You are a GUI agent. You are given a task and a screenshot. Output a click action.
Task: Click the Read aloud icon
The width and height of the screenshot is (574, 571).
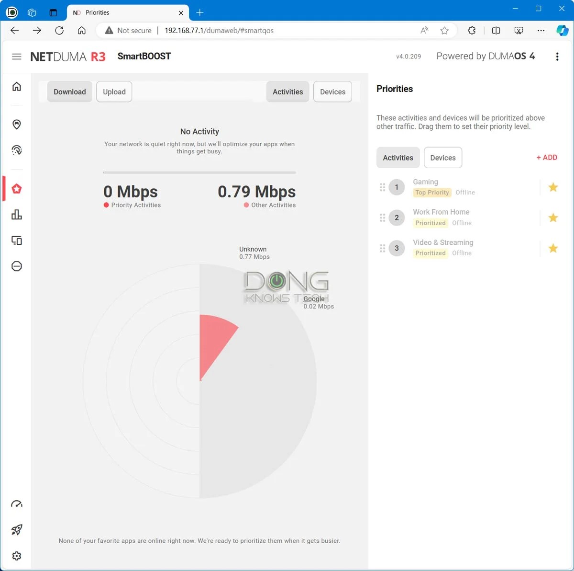coord(424,30)
